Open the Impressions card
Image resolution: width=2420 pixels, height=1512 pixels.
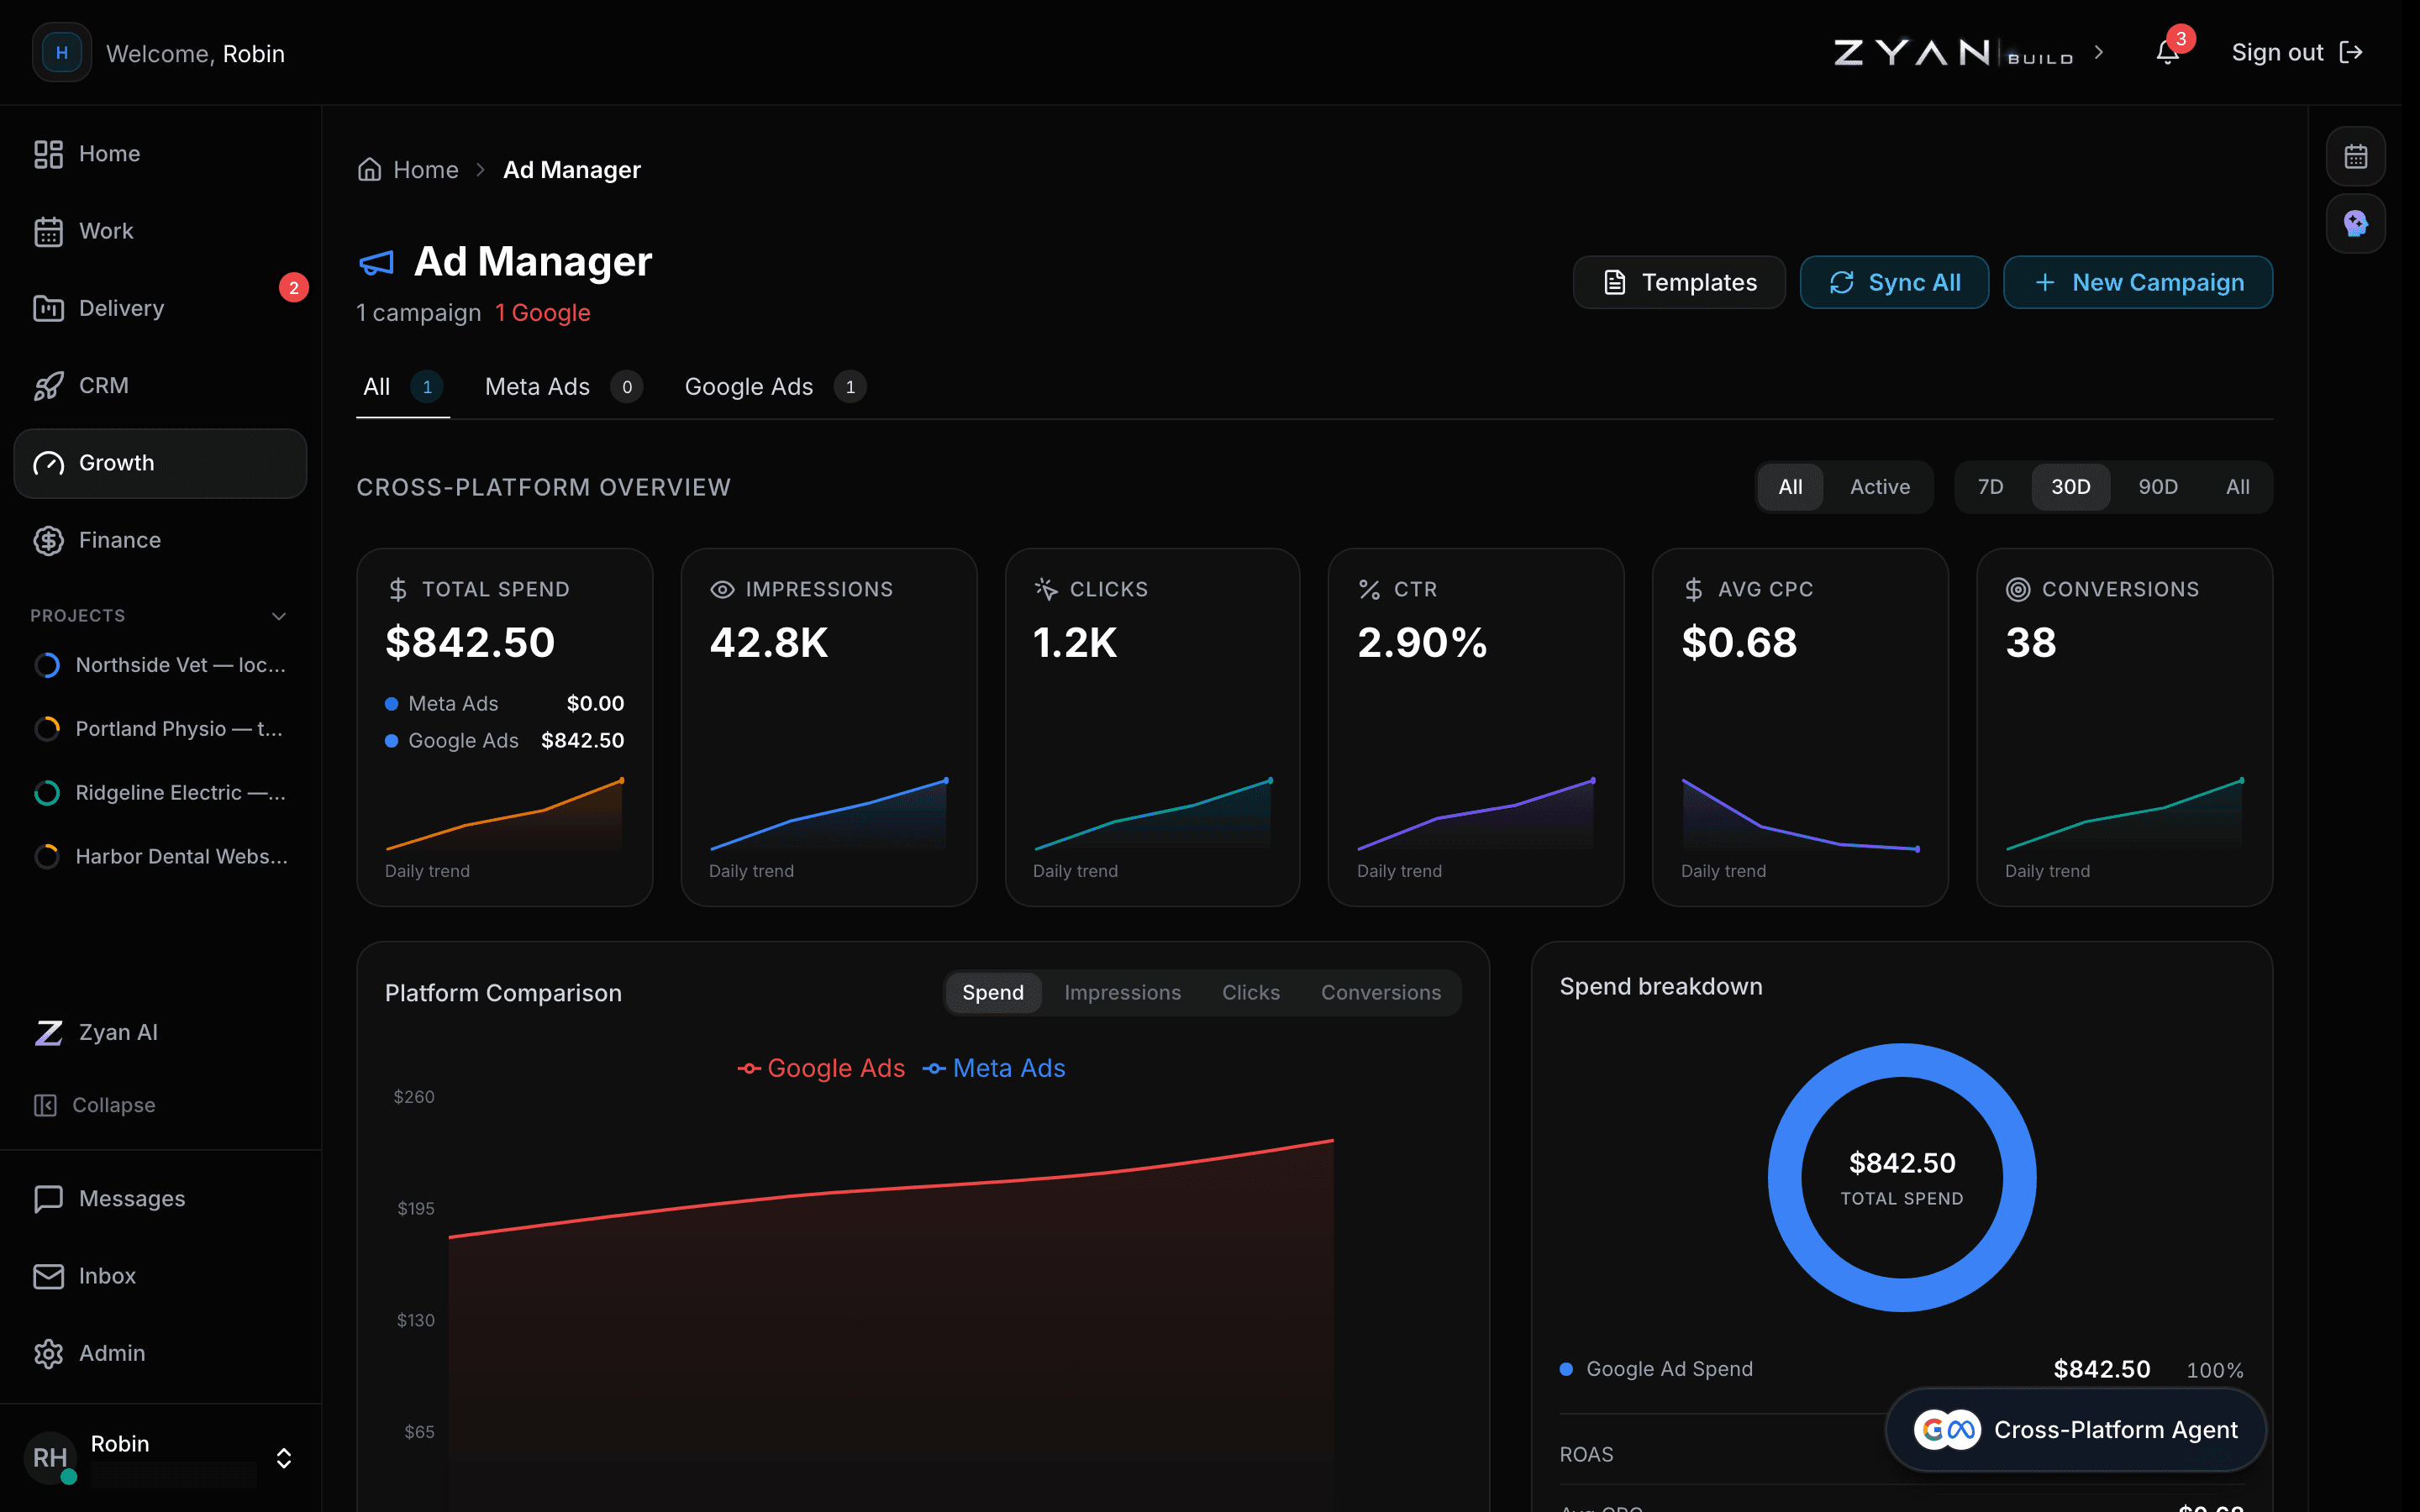tap(829, 727)
